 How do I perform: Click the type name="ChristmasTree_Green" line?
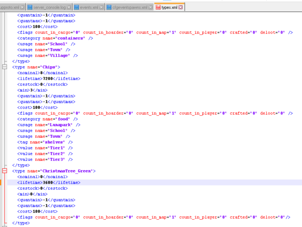pyautogui.click(x=54, y=171)
